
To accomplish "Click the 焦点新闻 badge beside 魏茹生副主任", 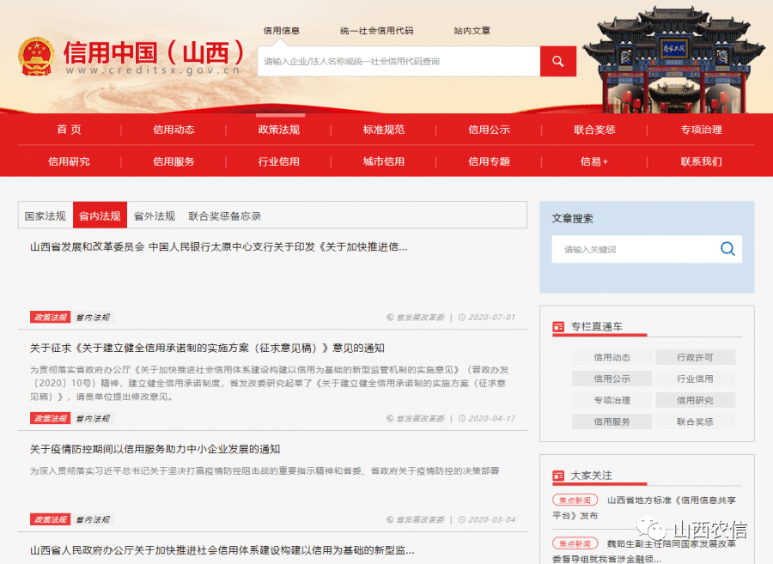I will 575,543.
